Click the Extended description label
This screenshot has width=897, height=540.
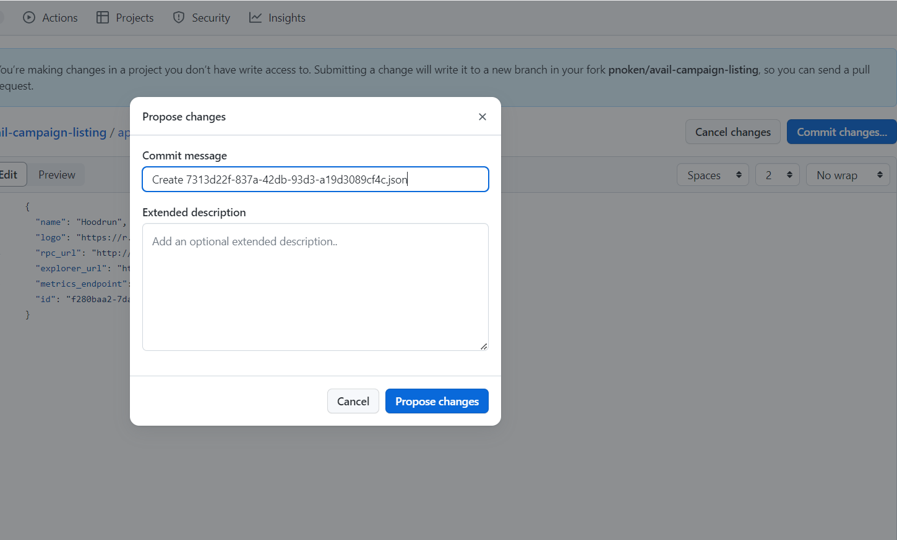click(194, 213)
